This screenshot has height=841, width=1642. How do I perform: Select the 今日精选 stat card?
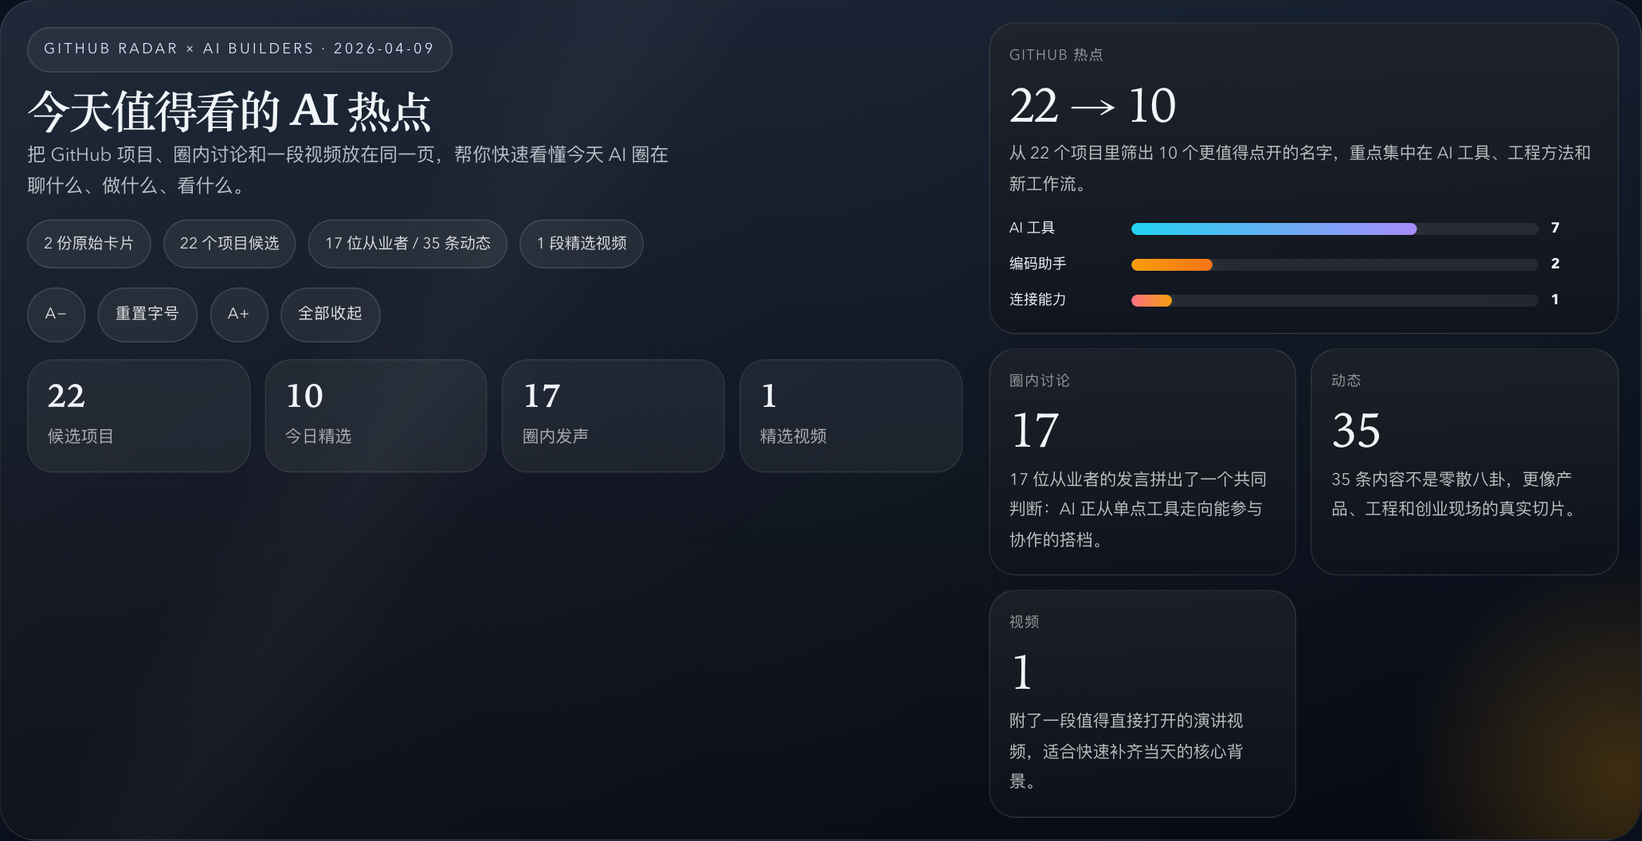tap(375, 416)
